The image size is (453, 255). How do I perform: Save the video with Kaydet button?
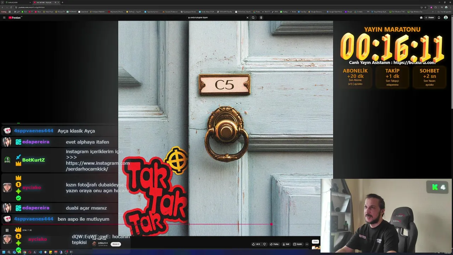pos(298,244)
